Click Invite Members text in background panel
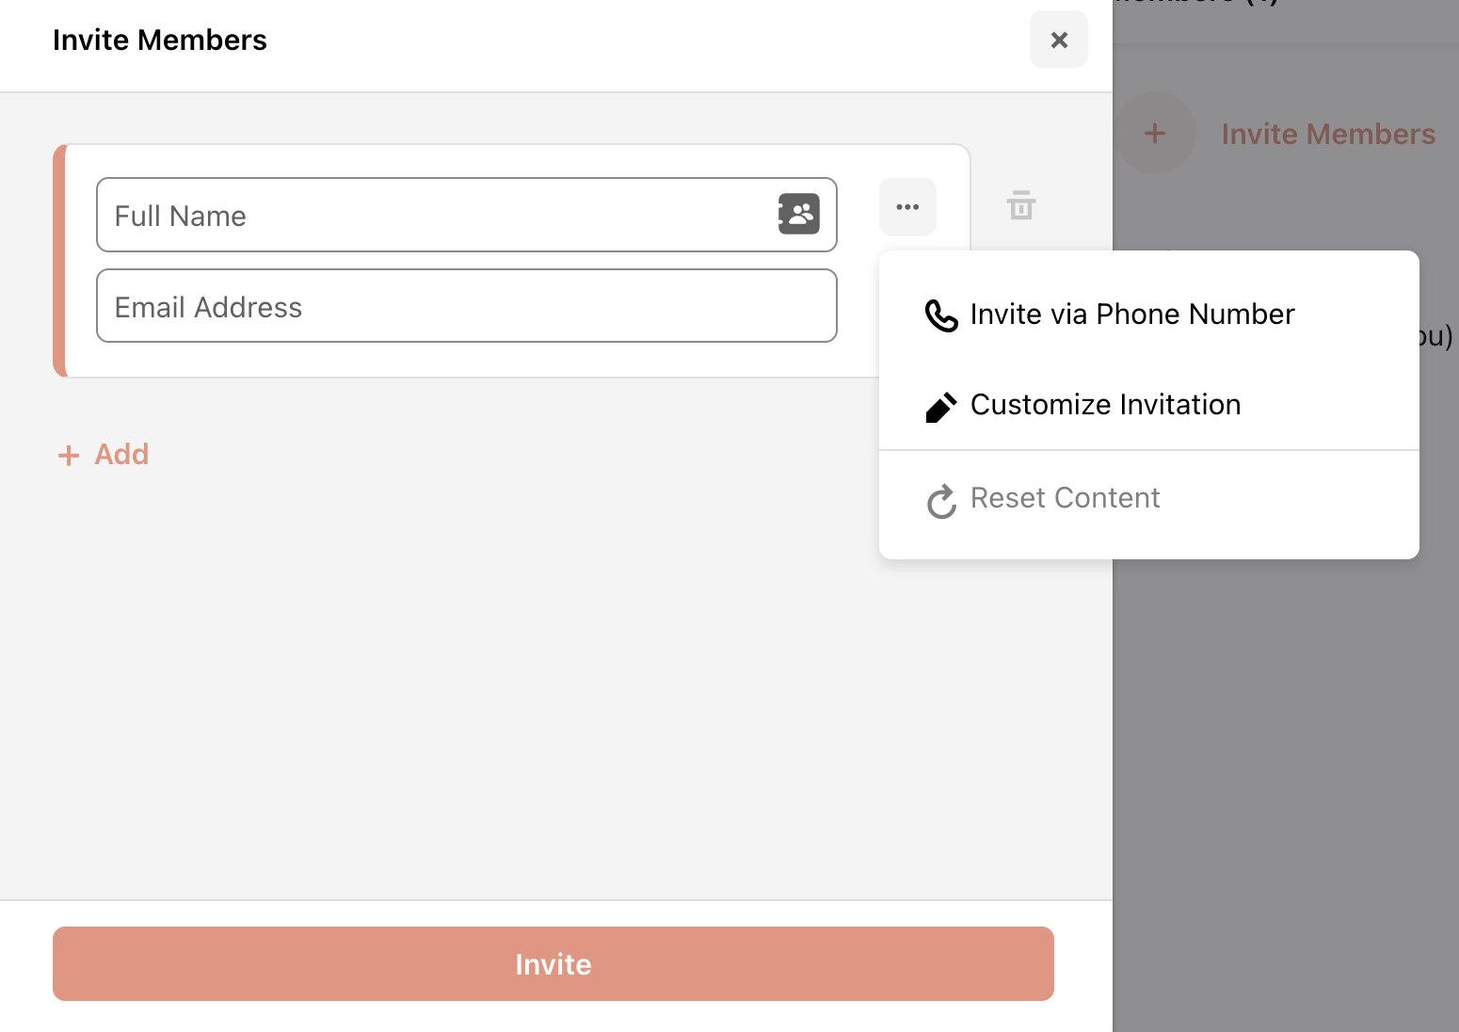Image resolution: width=1459 pixels, height=1032 pixels. pos(1327,135)
